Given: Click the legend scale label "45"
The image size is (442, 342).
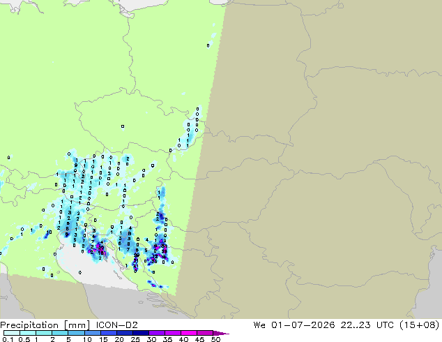Looking at the screenshot, I should (x=199, y=339).
